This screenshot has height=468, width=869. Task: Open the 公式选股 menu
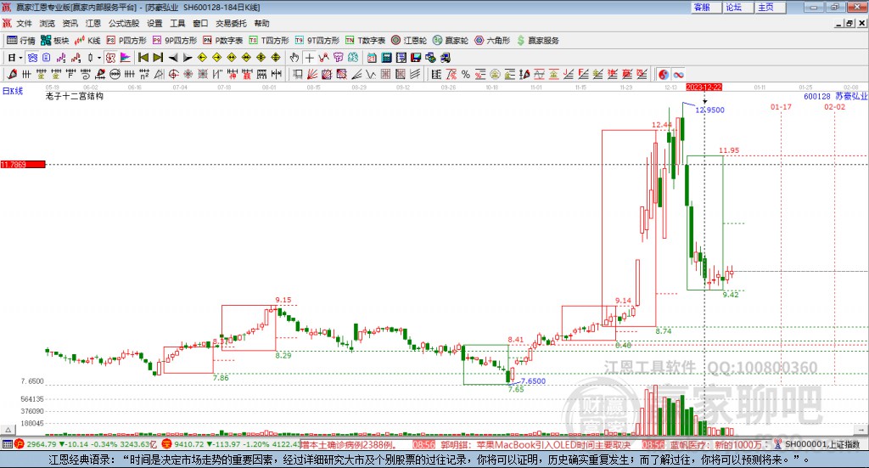pos(124,23)
